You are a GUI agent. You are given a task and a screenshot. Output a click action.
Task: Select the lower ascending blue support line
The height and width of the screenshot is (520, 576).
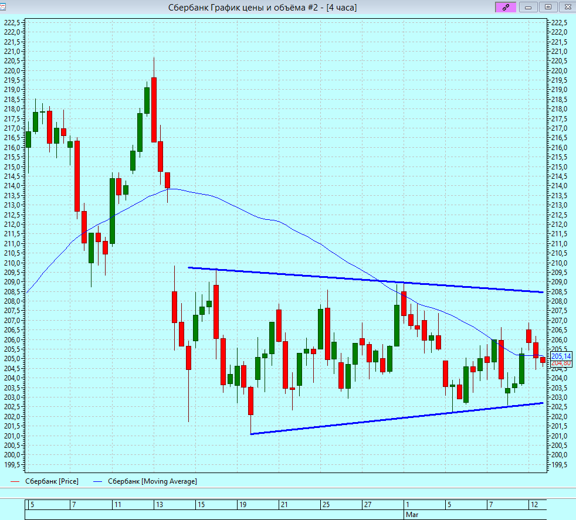click(397, 419)
